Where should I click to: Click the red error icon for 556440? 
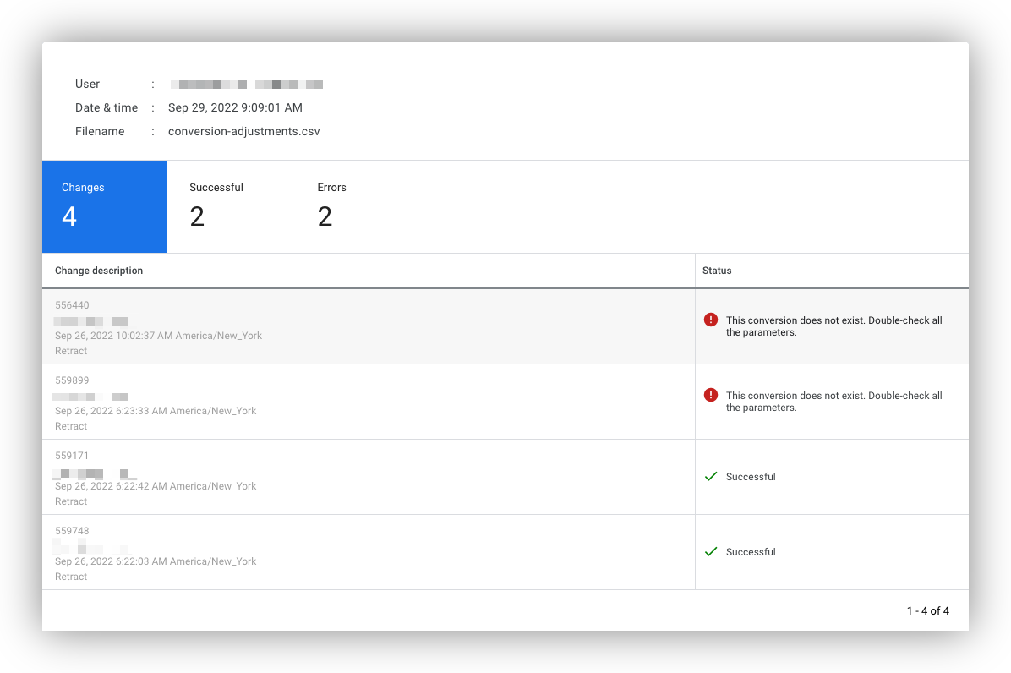point(711,320)
